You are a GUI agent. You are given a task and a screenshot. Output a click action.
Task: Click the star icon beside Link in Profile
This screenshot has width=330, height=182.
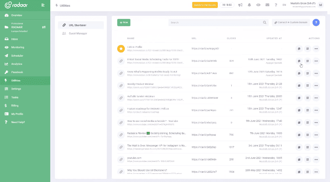pyautogui.click(x=121, y=49)
